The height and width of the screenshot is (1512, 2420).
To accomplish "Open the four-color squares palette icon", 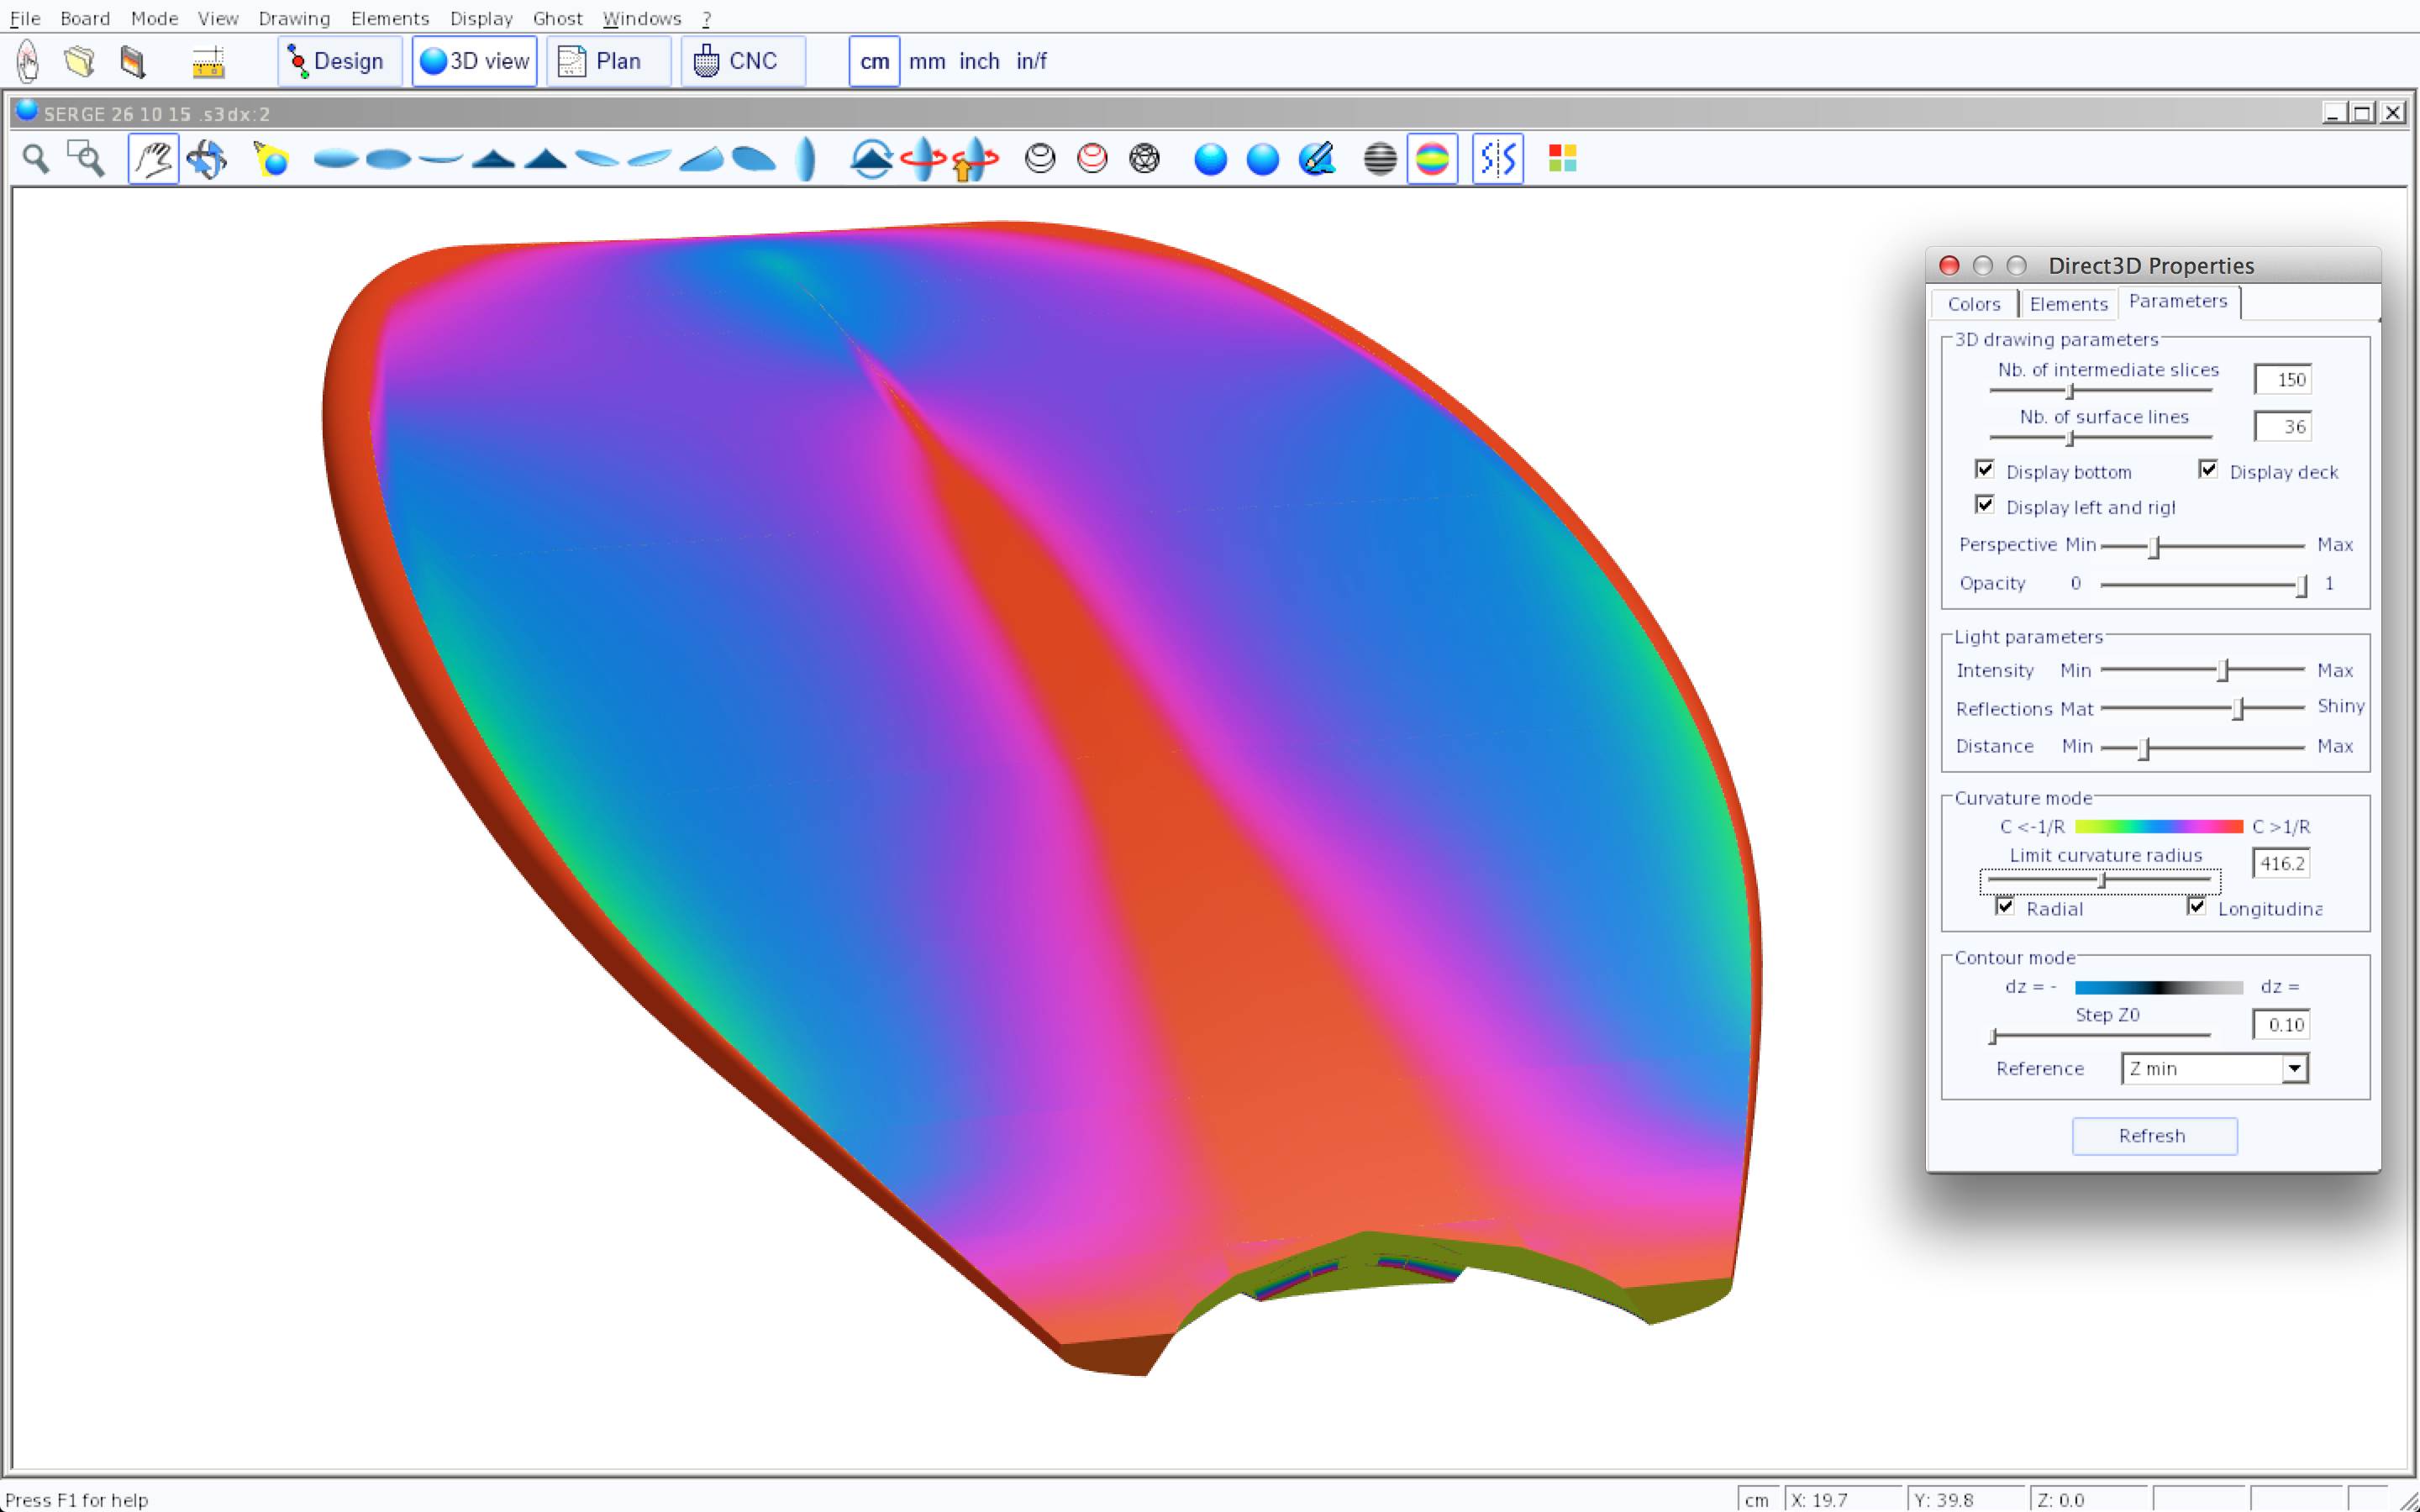I will [x=1562, y=159].
